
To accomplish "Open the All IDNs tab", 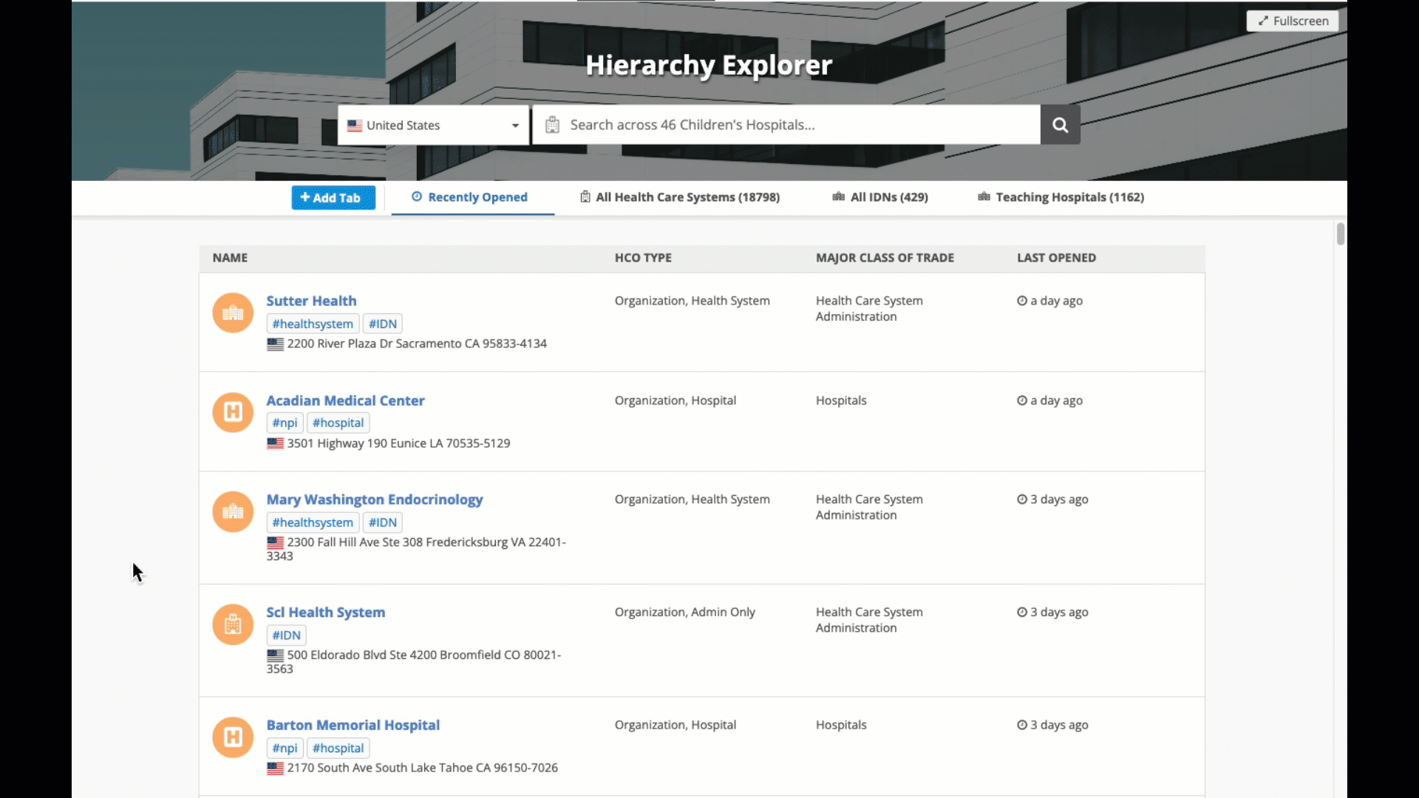I will click(x=880, y=197).
